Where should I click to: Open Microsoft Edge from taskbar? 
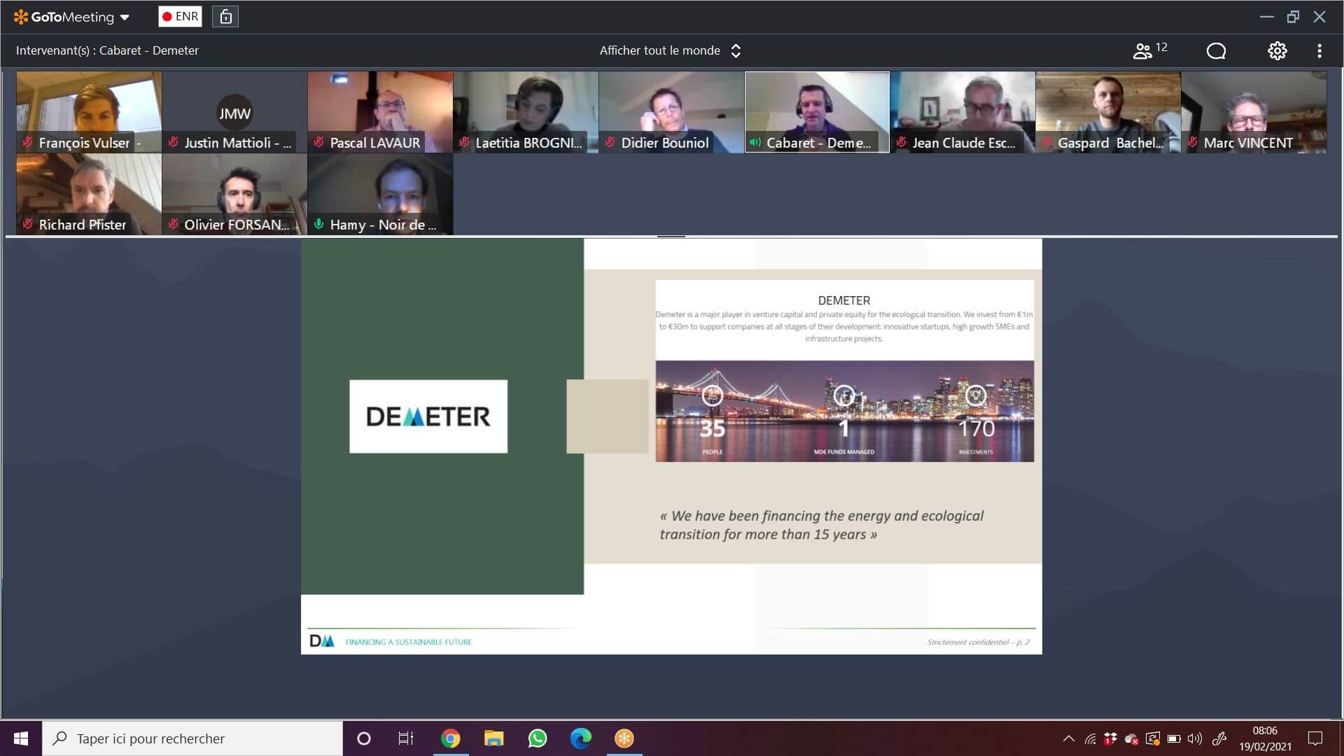tap(581, 738)
